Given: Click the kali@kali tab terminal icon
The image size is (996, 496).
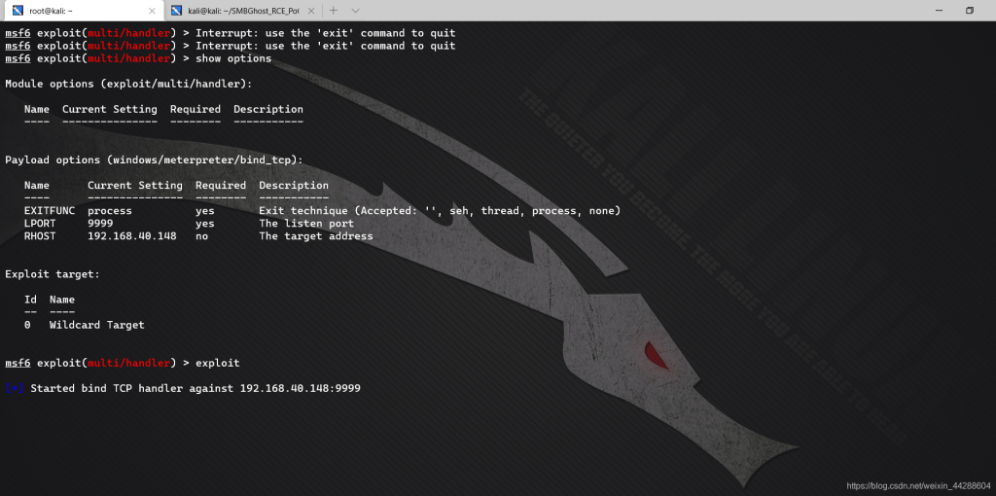Looking at the screenshot, I should coord(176,11).
